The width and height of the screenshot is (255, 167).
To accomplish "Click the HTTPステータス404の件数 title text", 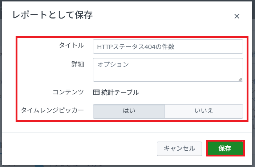I will click(136, 46).
